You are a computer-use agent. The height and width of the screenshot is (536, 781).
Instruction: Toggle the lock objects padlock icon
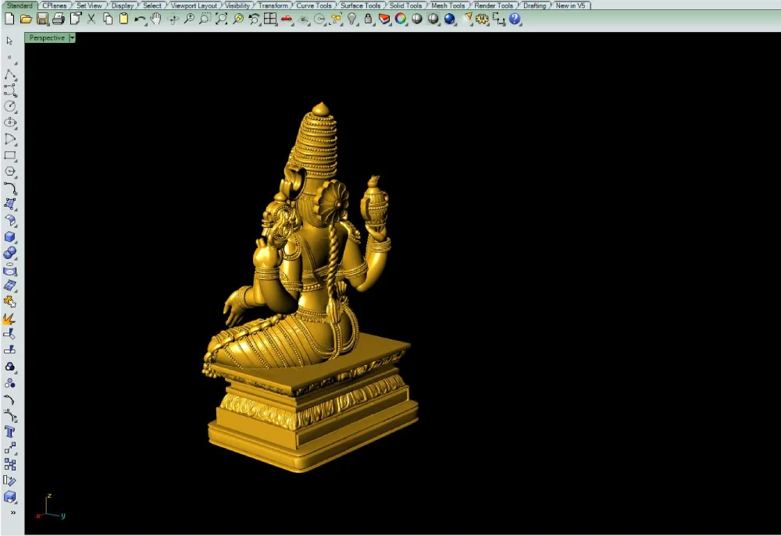coord(368,19)
